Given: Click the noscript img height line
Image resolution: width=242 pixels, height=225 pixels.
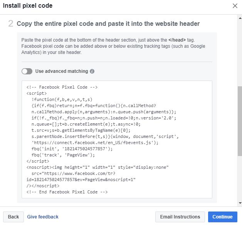Looking at the screenshot, I should click(x=97, y=168).
